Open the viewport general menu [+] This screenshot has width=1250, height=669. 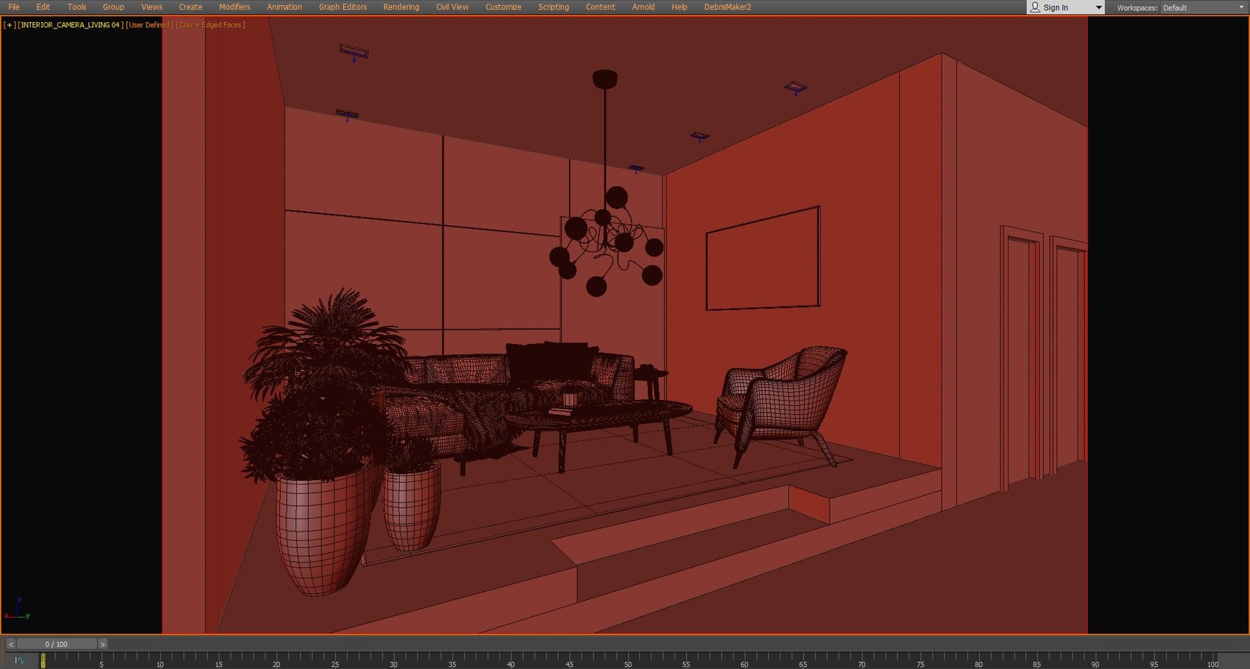pyautogui.click(x=9, y=24)
